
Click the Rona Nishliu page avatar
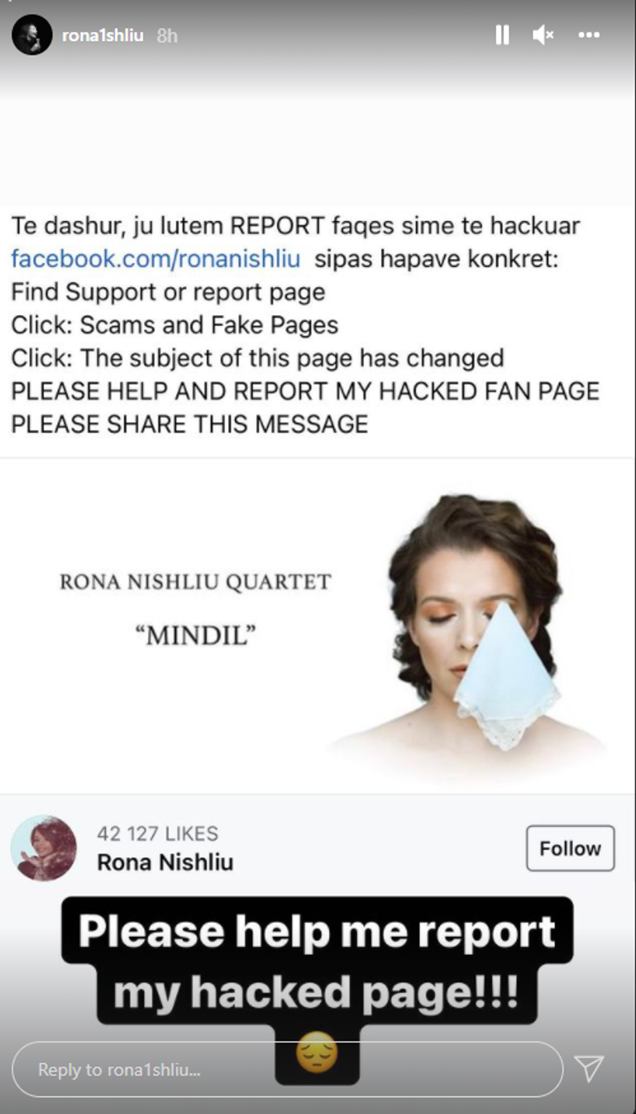pos(43,848)
